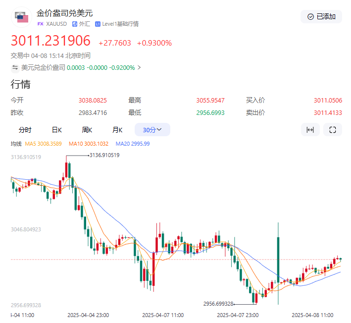Click 2025-04-08 11:00 time axis label
The width and height of the screenshot is (351, 323).
pyautogui.click(x=312, y=316)
